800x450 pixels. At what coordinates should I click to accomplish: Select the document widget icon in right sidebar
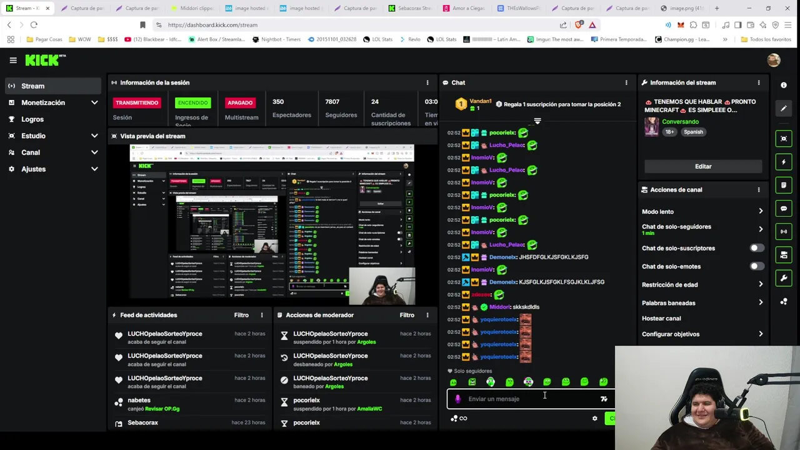(x=784, y=185)
